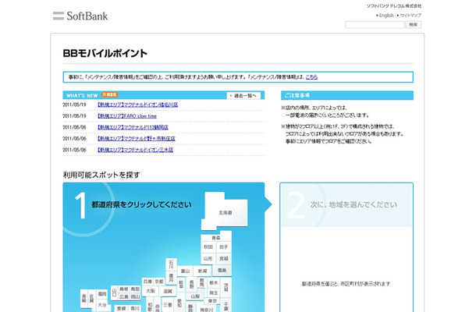Click the 利用可能スポットを探す heading
476x312 pixels.
pyautogui.click(x=101, y=175)
